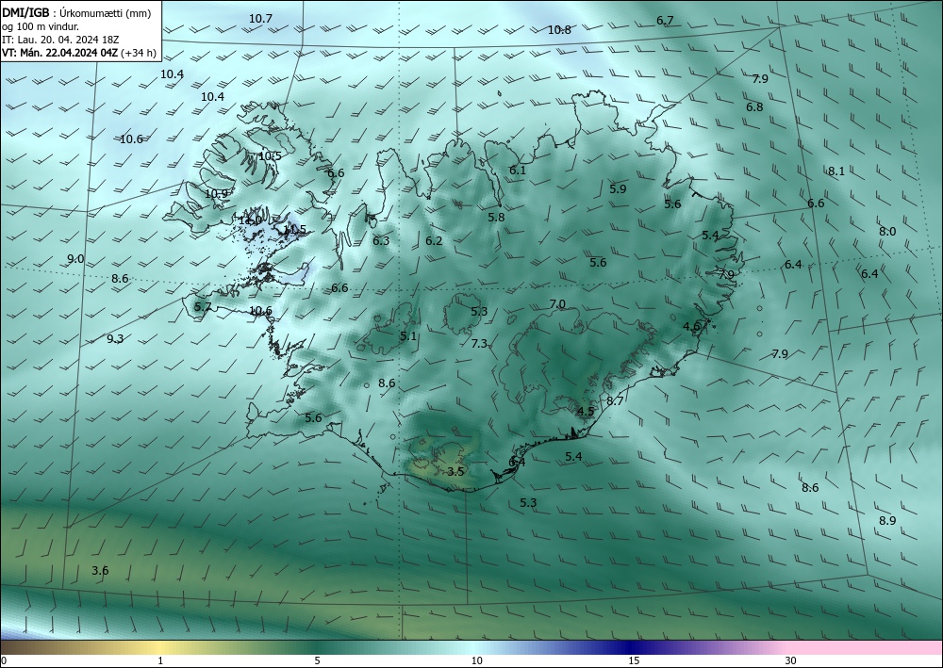Click the map value 10.7
This screenshot has height=668, width=943.
[260, 19]
